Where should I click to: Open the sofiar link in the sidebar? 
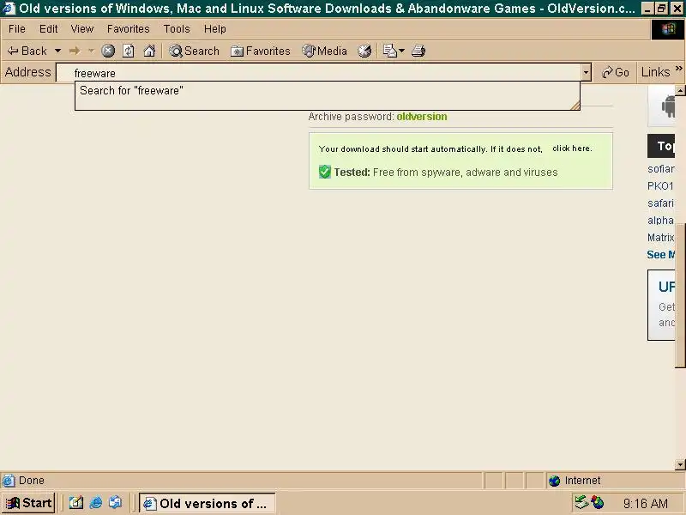(x=660, y=168)
